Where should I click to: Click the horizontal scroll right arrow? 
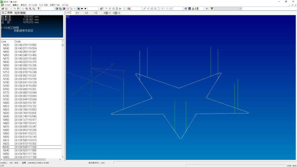tap(60, 159)
